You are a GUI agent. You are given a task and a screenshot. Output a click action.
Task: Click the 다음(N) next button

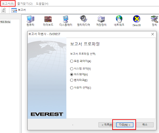point(125,125)
